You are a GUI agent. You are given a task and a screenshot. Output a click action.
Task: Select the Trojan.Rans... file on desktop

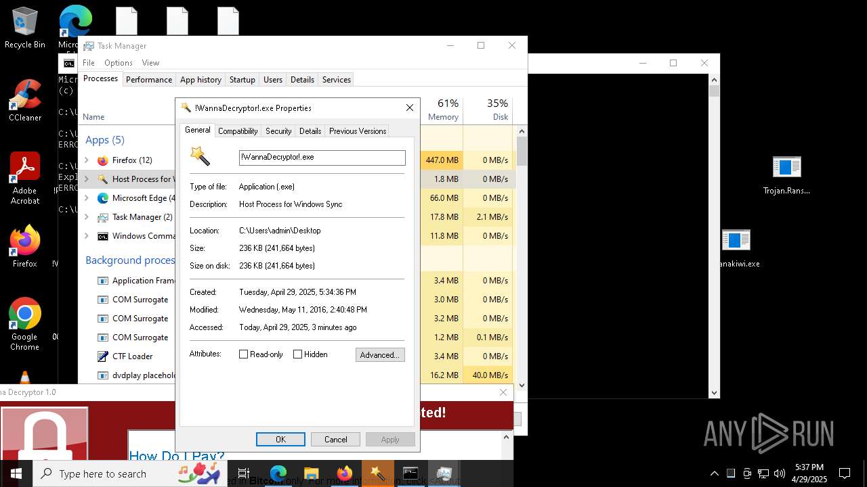[786, 175]
